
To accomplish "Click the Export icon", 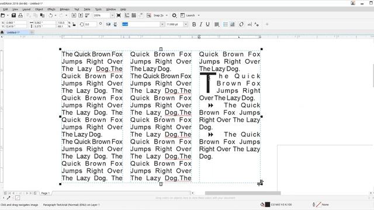I will (x=81, y=16).
